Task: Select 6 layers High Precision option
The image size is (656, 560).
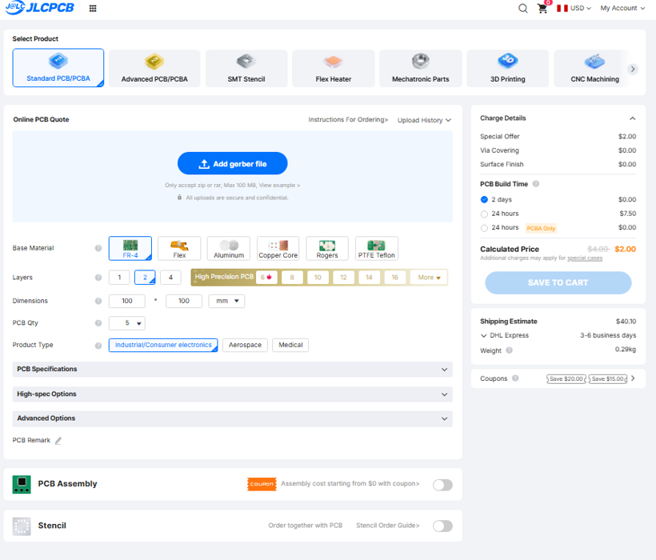Action: click(266, 278)
